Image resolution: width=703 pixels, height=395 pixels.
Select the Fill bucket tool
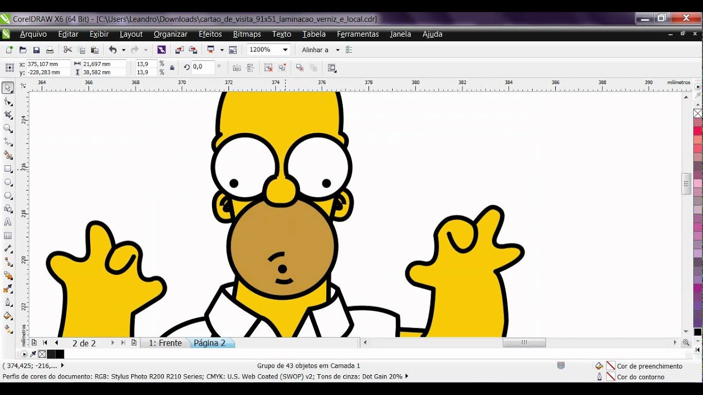tap(8, 315)
